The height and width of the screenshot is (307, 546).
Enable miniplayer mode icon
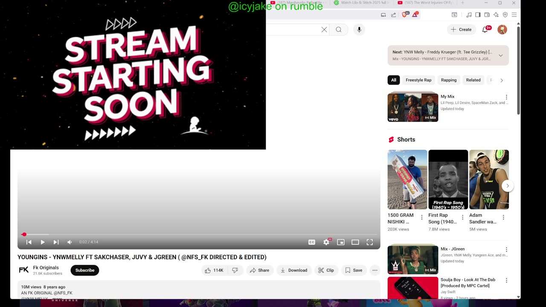[341, 242]
